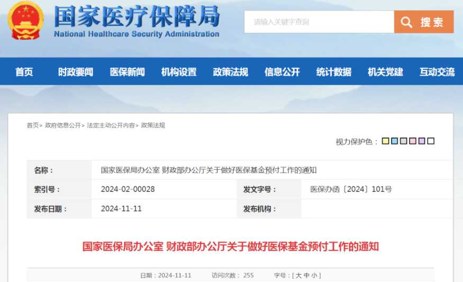Click the index number 2024-02-00028
This screenshot has width=463, height=282.
click(128, 189)
